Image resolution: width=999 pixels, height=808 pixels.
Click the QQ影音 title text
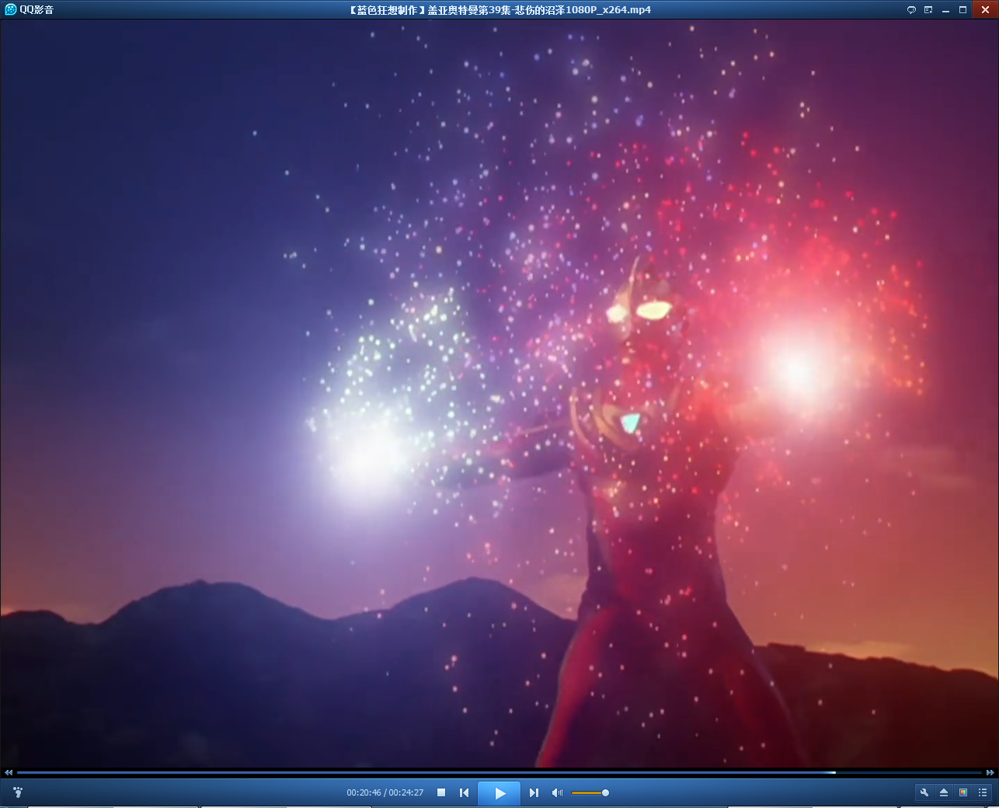pyautogui.click(x=37, y=10)
